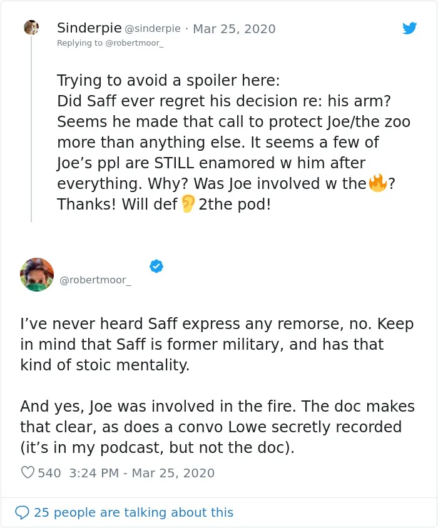Open the @sinderpie handle link
The height and width of the screenshot is (528, 438).
(153, 29)
